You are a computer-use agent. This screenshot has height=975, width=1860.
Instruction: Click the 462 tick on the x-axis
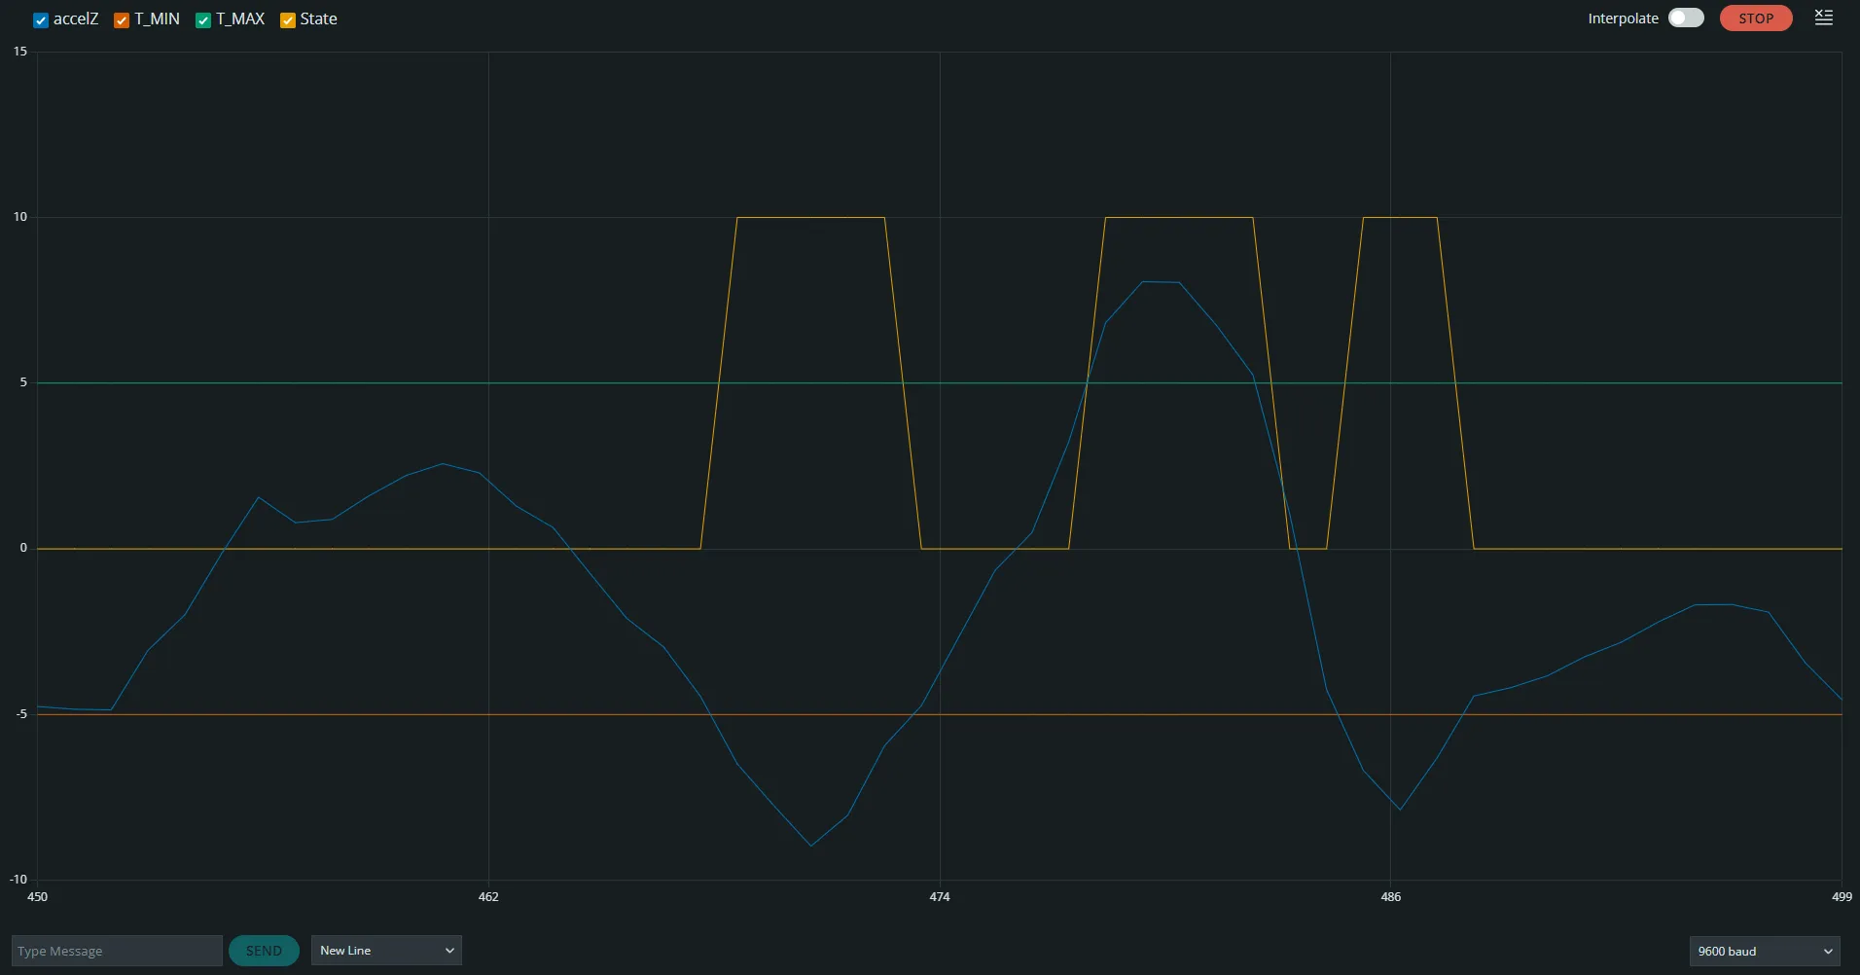[488, 896]
